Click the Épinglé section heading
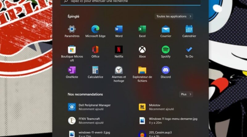Screen dimensions: 247x137 point(73,16)
